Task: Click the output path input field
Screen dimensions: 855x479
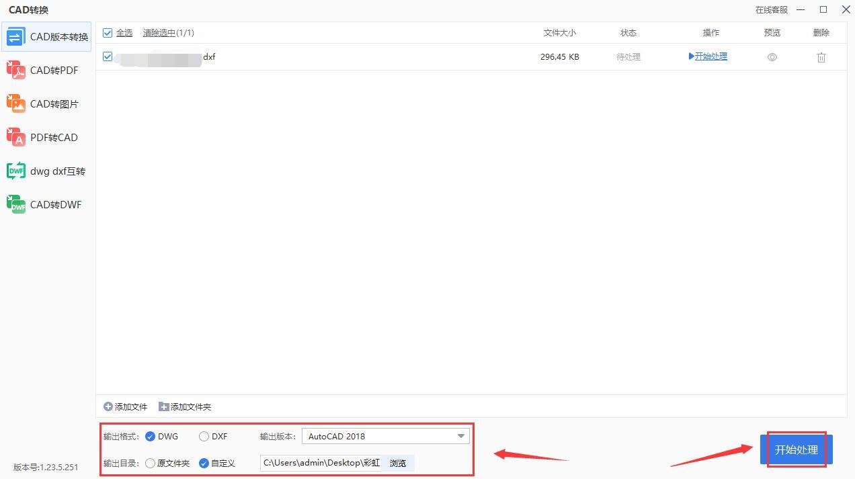Action: [321, 463]
